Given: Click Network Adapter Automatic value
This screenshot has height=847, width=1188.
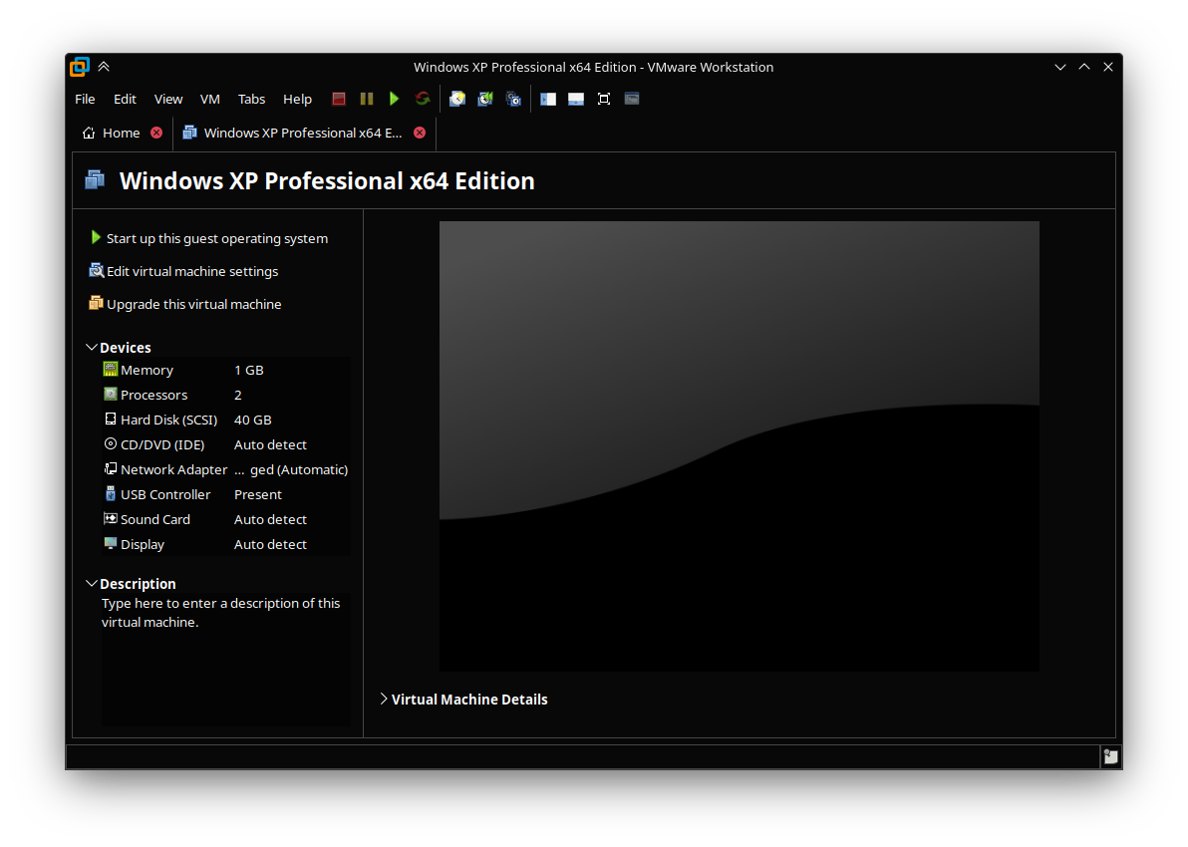Looking at the screenshot, I should pyautogui.click(x=291, y=469).
